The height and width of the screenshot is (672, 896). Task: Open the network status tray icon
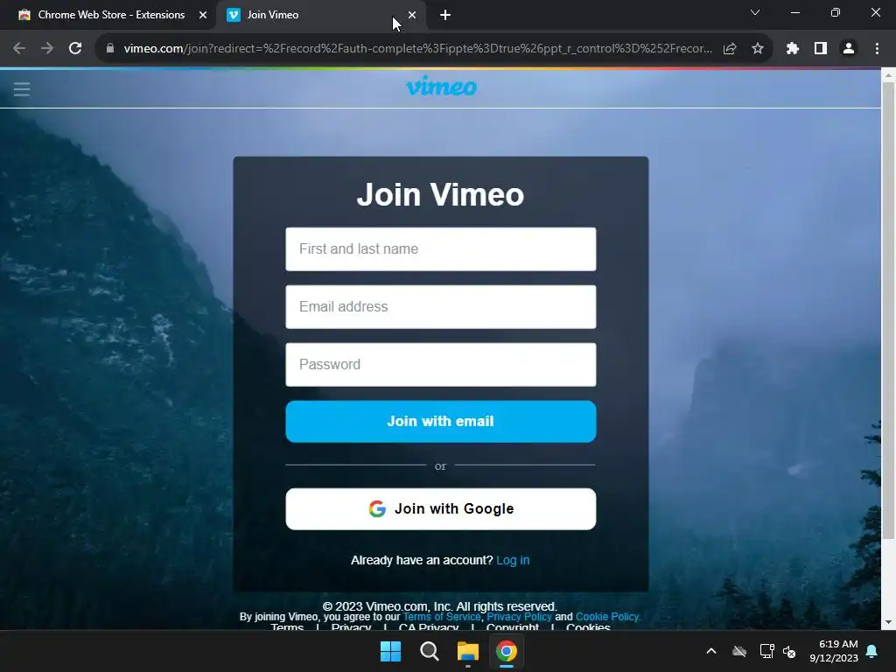coord(766,651)
